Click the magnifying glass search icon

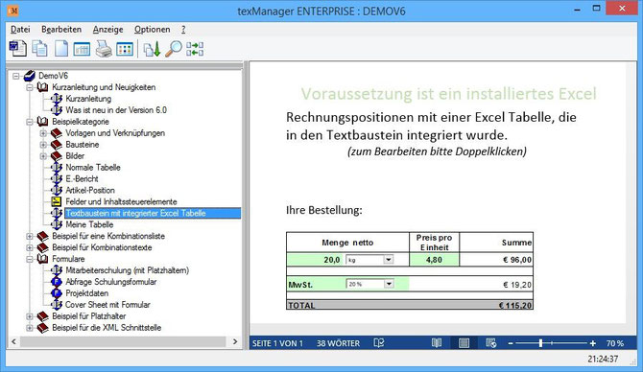click(174, 49)
